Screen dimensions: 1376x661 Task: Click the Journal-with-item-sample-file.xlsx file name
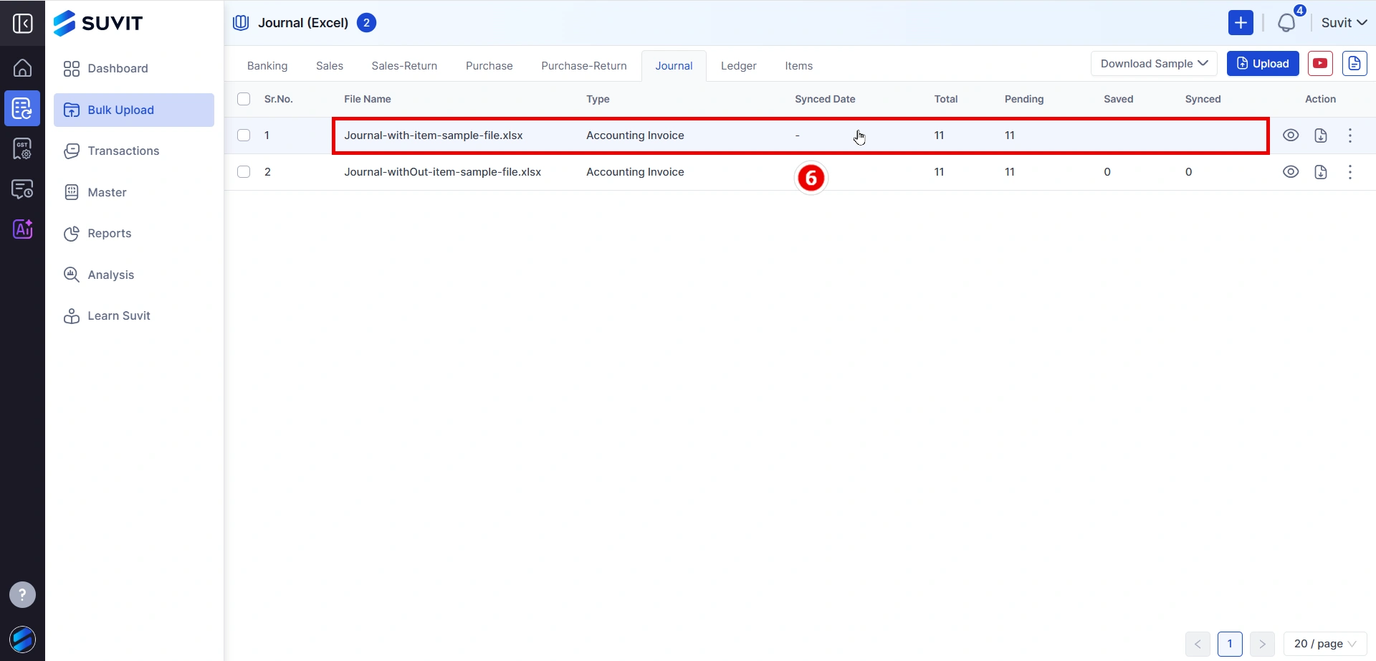click(434, 135)
